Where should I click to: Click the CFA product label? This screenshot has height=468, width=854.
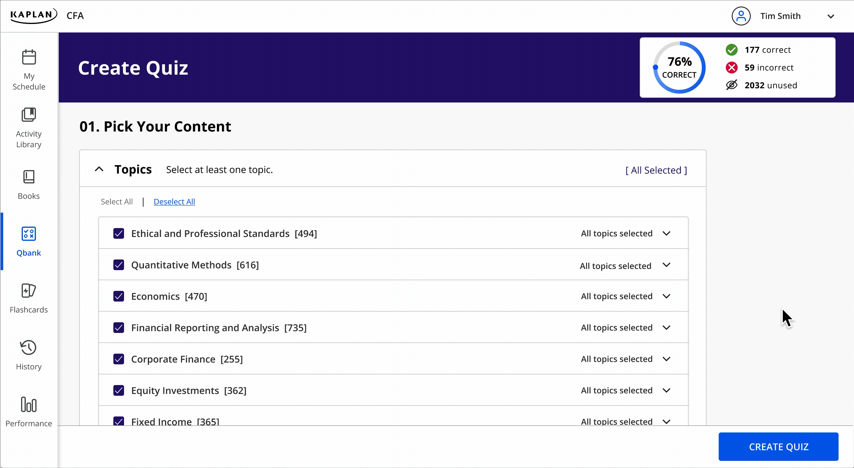point(75,16)
